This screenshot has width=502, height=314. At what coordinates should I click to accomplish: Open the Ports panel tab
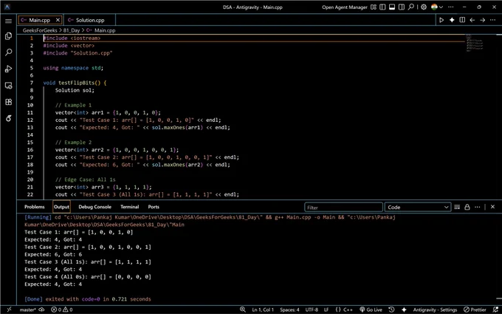(x=154, y=207)
